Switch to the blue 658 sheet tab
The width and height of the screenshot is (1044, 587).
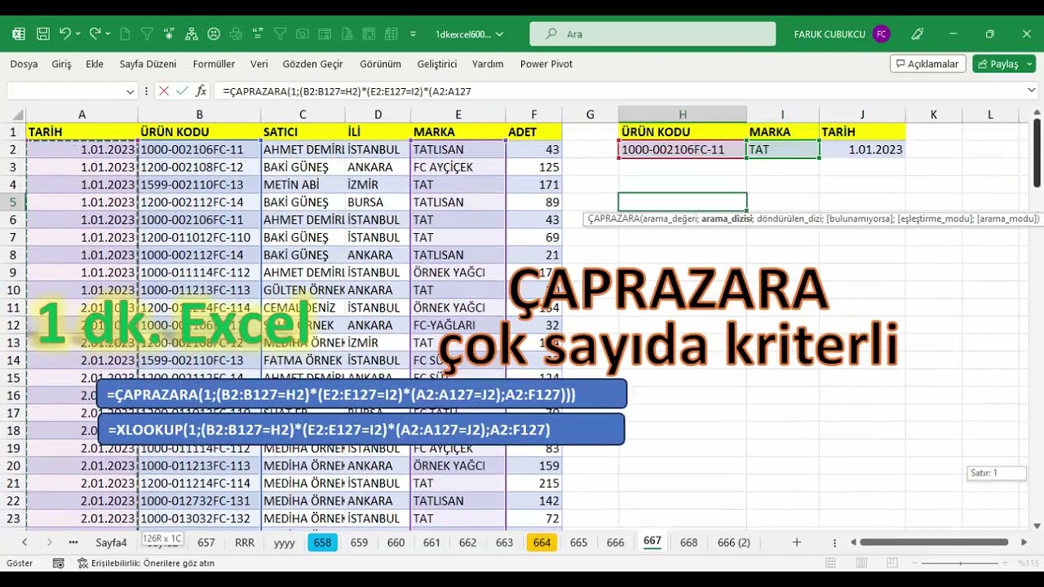click(322, 542)
